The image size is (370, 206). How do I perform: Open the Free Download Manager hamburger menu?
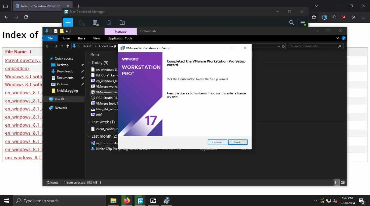coord(303,23)
